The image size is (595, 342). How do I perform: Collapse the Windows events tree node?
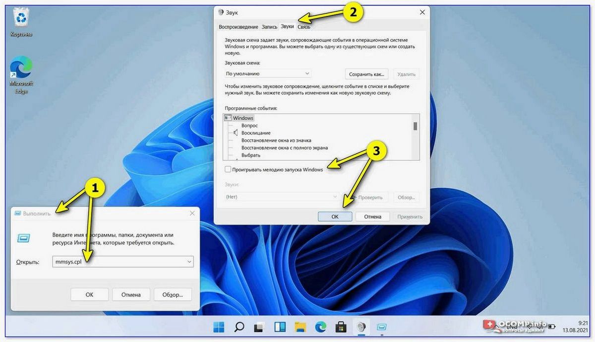[228, 118]
